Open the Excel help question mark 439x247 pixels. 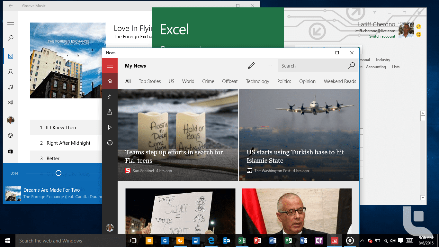[374, 13]
